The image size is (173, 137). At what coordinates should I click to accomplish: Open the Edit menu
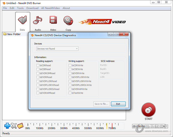12,8
